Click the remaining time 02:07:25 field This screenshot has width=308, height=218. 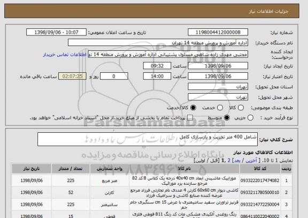tap(72, 76)
